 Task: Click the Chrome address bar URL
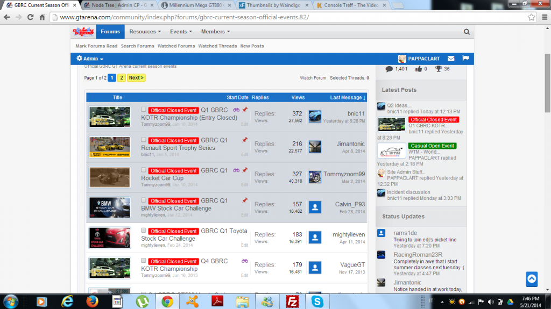tap(185, 17)
